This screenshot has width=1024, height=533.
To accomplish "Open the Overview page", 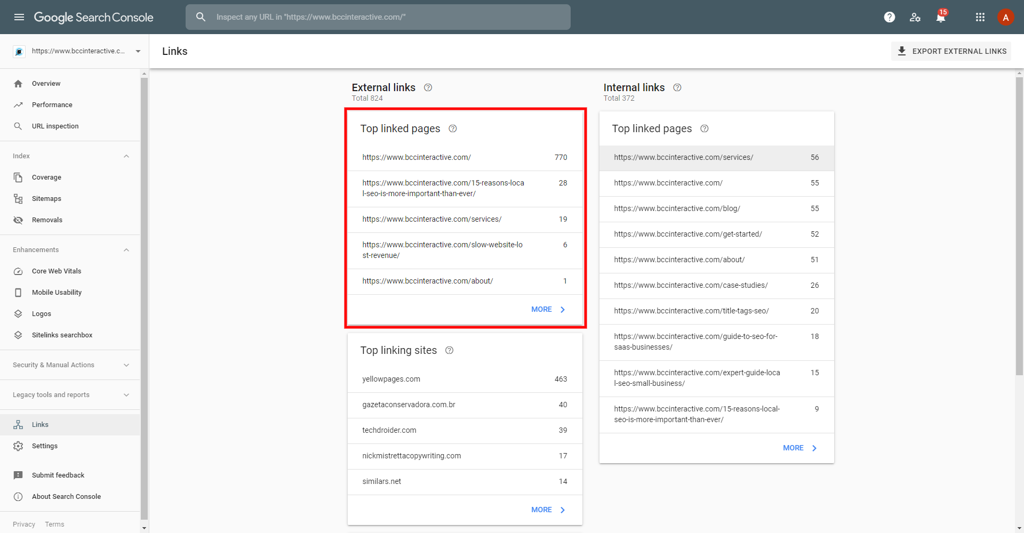I will coord(70,84).
